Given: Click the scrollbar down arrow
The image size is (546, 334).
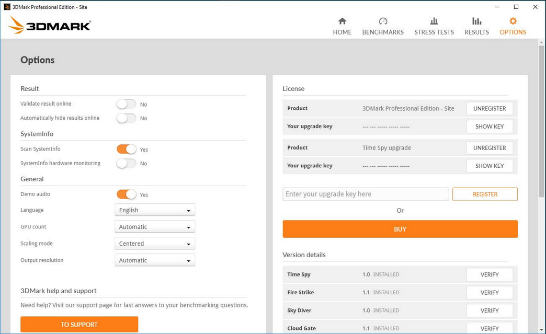Looking at the screenshot, I should [x=541, y=329].
